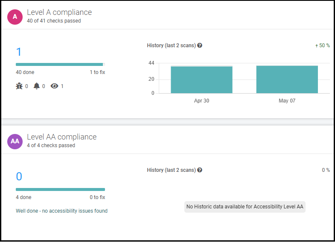Viewport: 335px width, 242px height.
Task: Click Level A progress bar
Action: [60, 64]
